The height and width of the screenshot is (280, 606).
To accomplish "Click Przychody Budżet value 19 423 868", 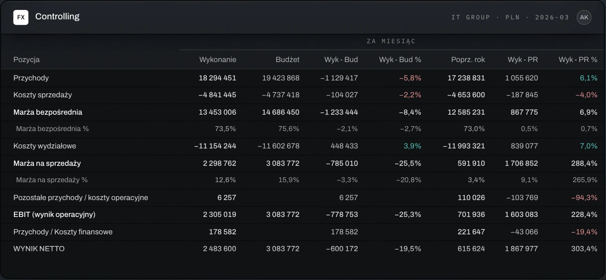I will 281,78.
